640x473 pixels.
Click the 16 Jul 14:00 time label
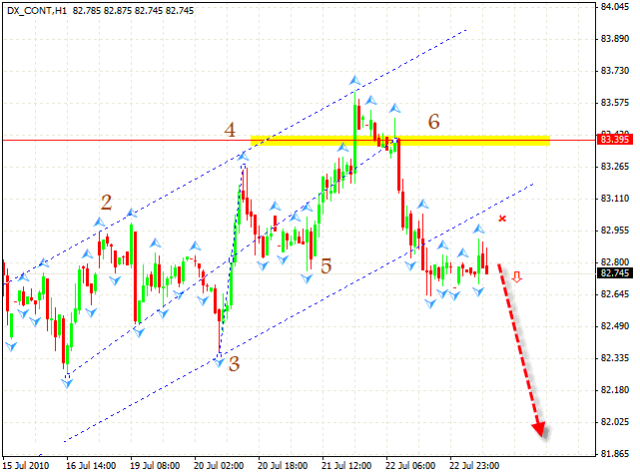click(91, 466)
